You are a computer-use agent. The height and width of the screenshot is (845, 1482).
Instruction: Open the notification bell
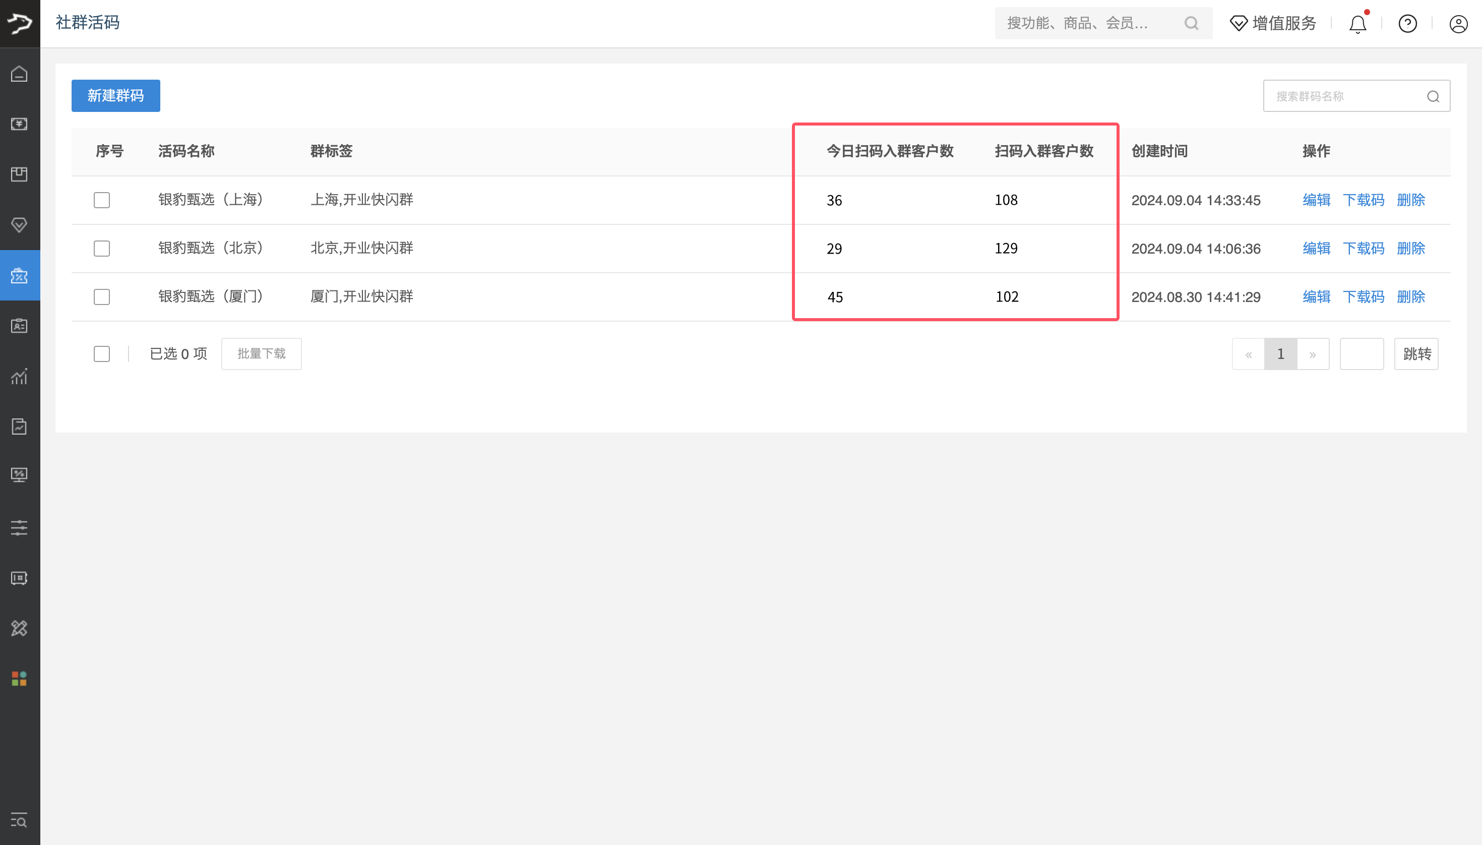[1358, 24]
